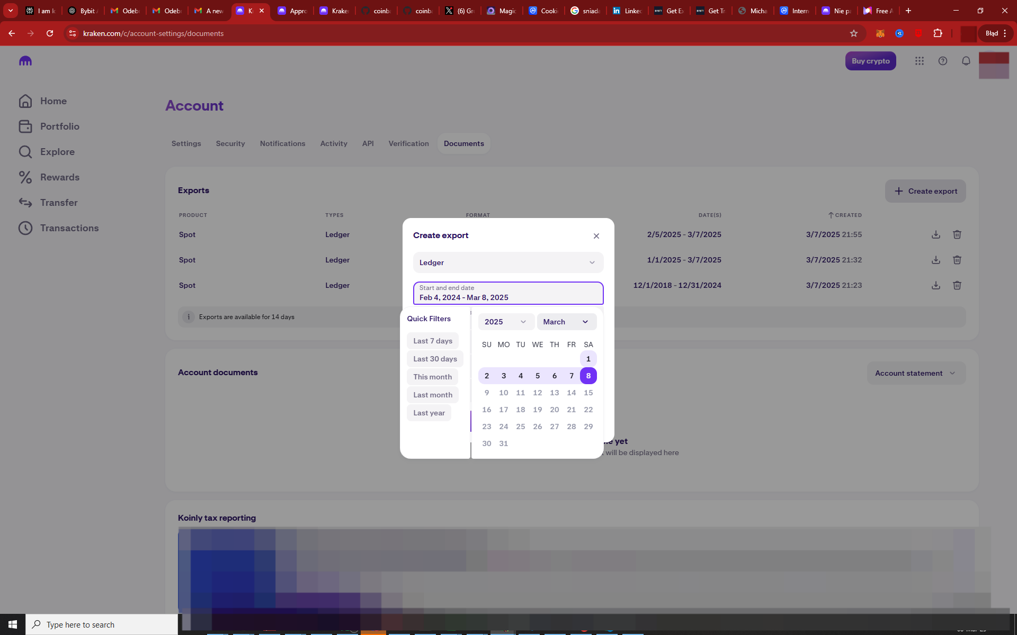1017x635 pixels.
Task: Click the exports info icon
Action: point(188,317)
